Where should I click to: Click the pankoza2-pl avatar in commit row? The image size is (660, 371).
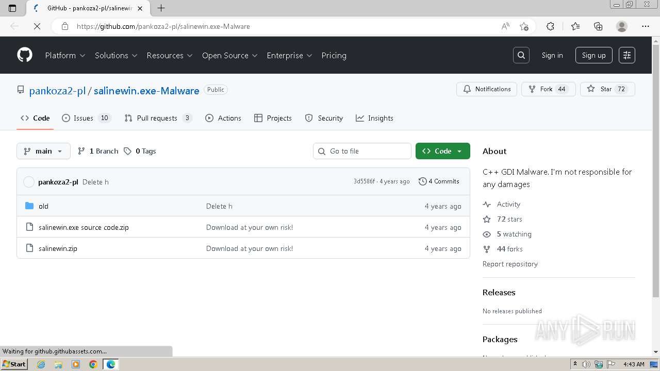29,182
